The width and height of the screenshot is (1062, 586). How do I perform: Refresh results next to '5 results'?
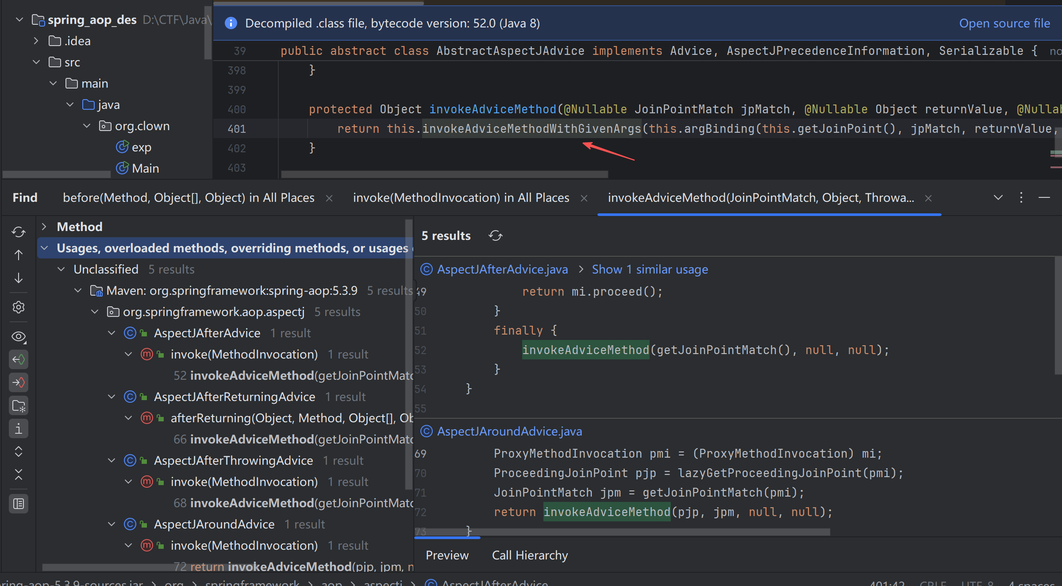495,236
